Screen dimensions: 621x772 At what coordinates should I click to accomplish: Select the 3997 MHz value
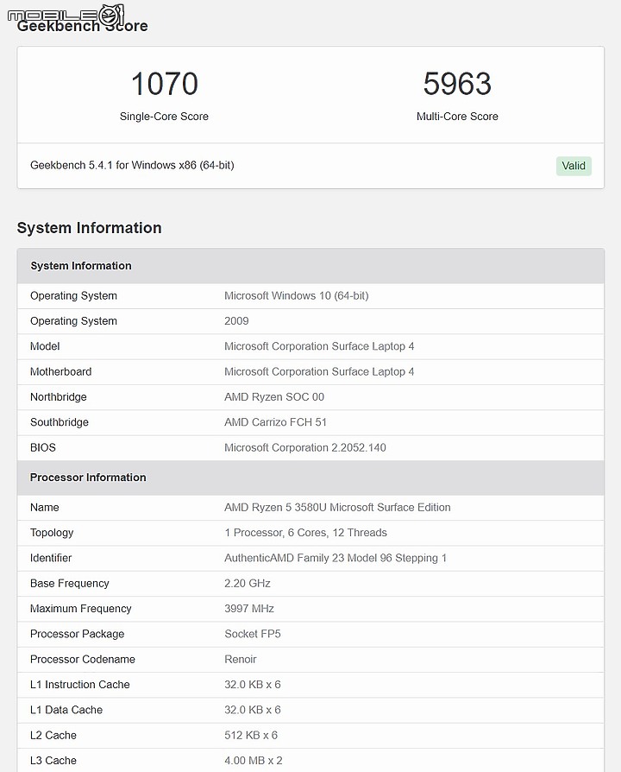249,609
